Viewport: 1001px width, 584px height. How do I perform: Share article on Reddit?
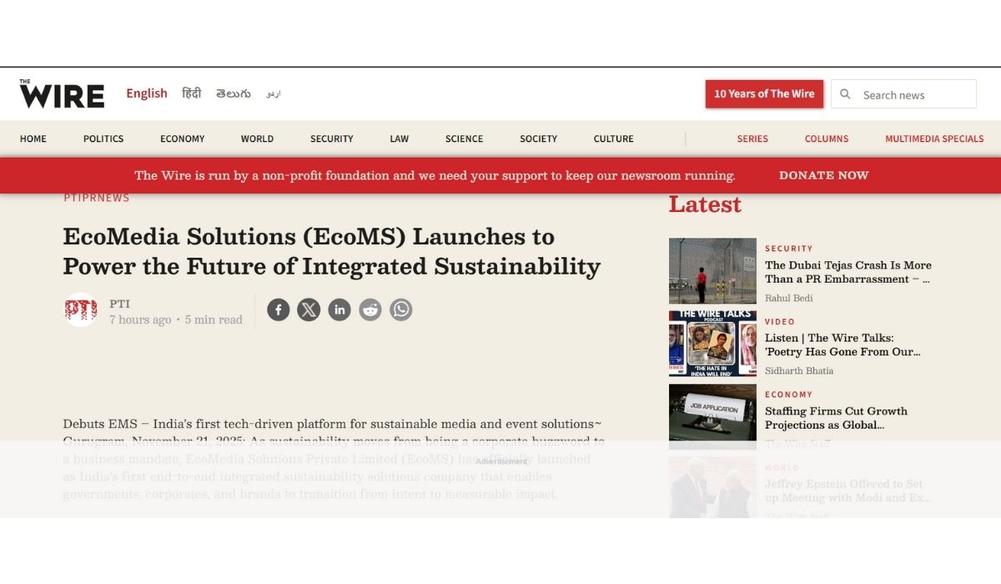click(x=370, y=310)
